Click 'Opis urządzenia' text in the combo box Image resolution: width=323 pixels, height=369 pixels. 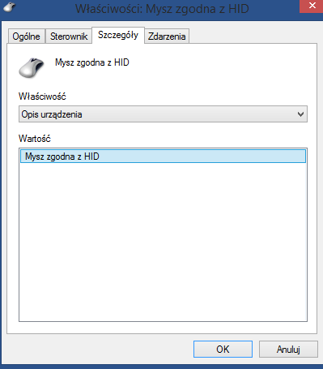[x=52, y=114]
